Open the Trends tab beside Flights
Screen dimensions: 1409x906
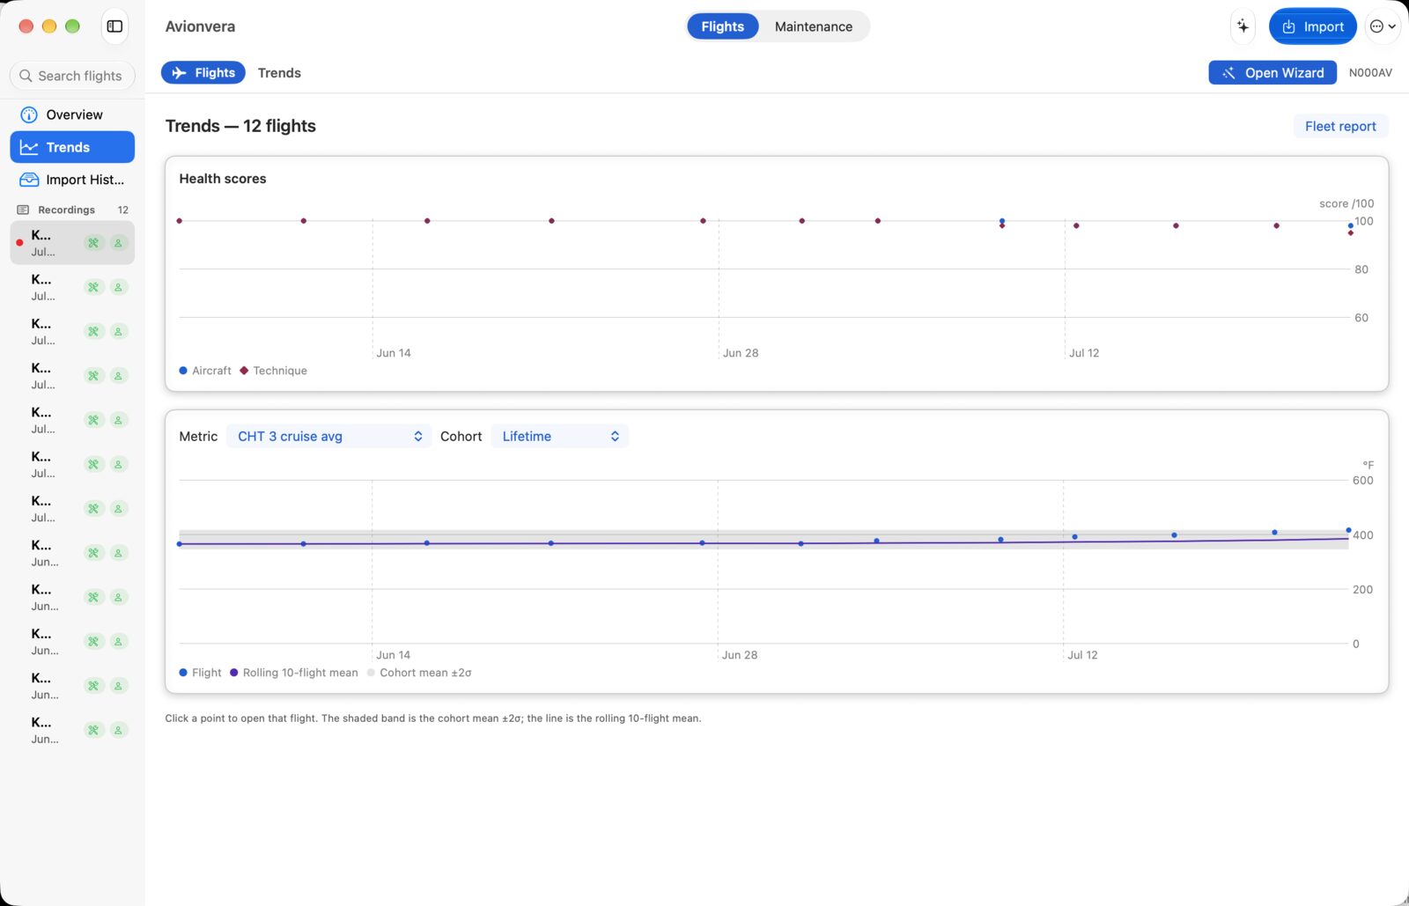279,73
